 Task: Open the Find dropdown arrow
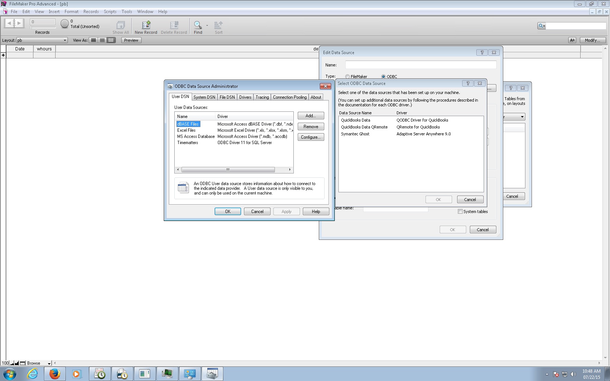click(207, 25)
